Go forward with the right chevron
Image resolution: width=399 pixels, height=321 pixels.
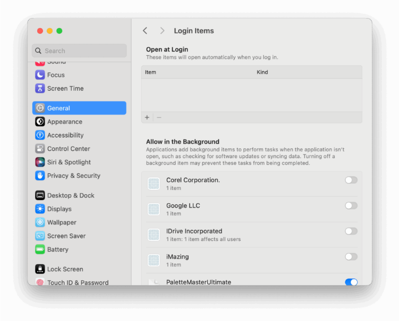coord(162,31)
